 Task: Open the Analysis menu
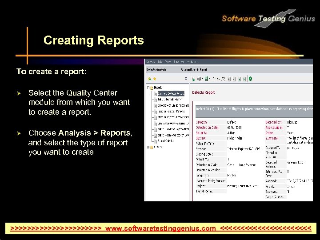tap(192, 61)
